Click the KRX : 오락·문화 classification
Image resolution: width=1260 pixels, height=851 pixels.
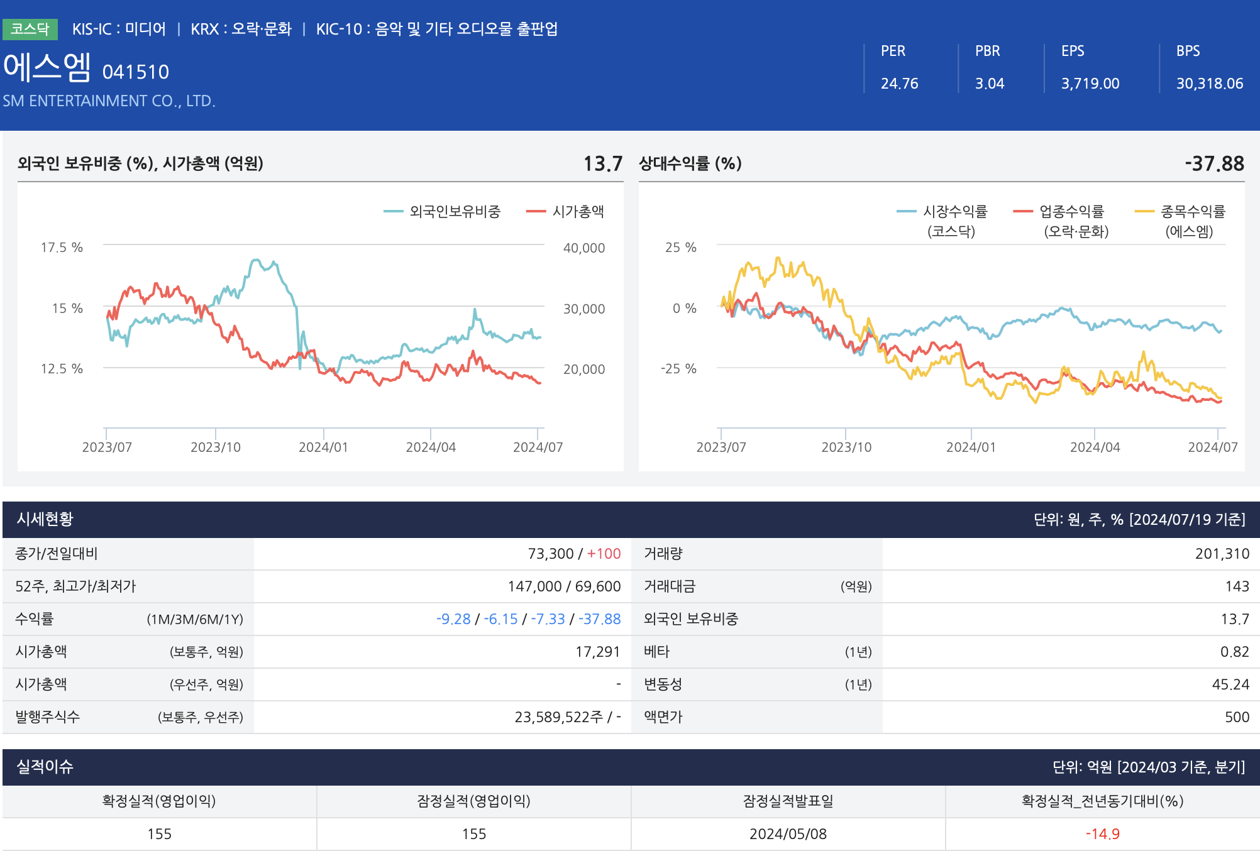point(241,29)
